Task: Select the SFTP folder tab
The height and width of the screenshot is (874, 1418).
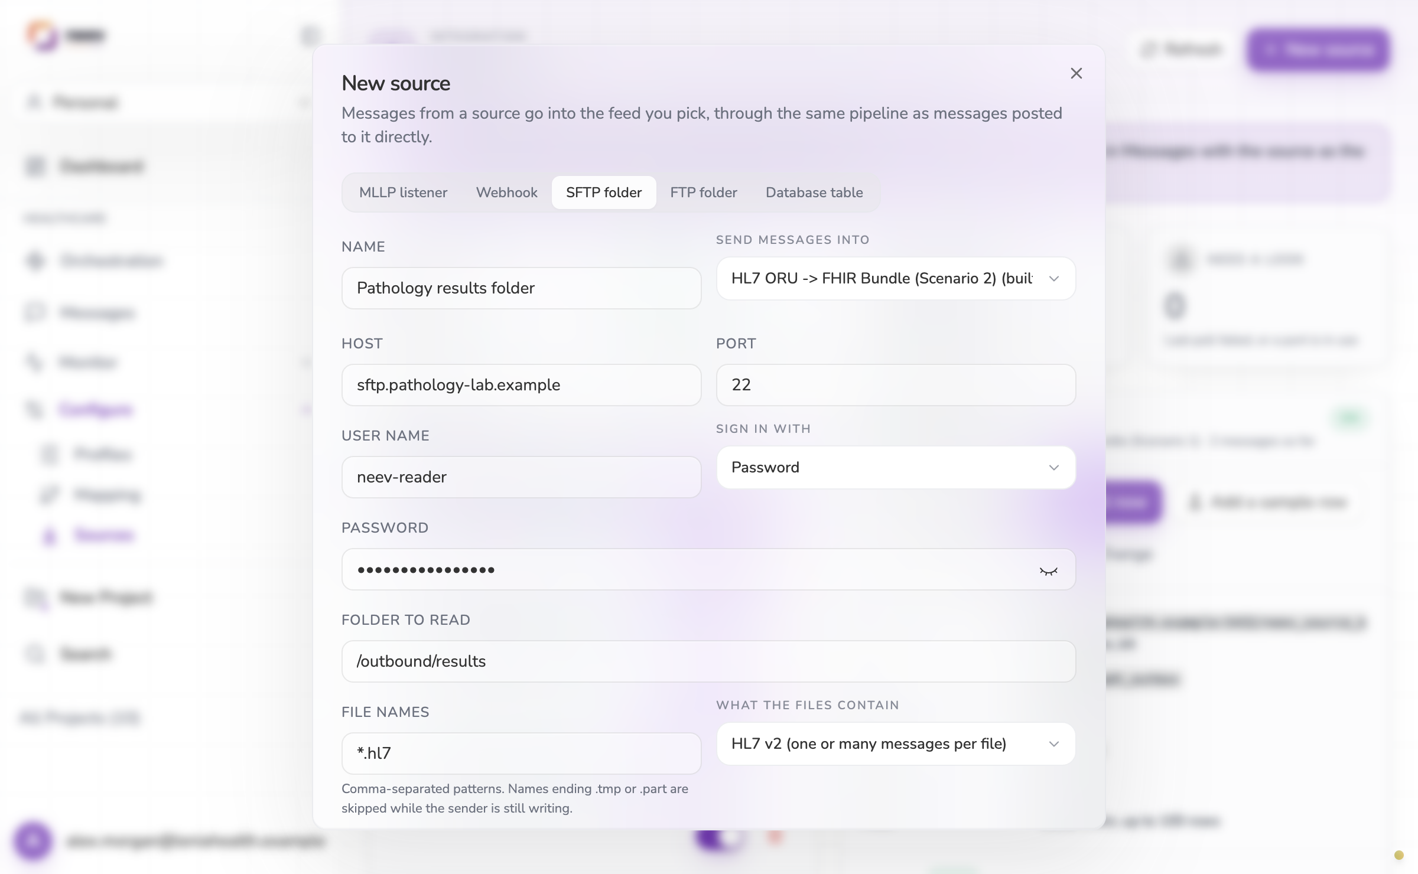Action: (603, 193)
